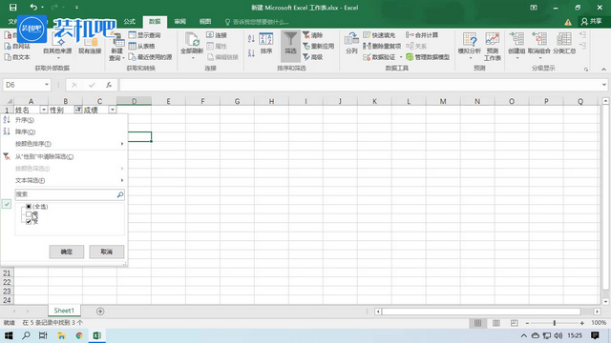Open 按颜色排序 submenu

64,144
